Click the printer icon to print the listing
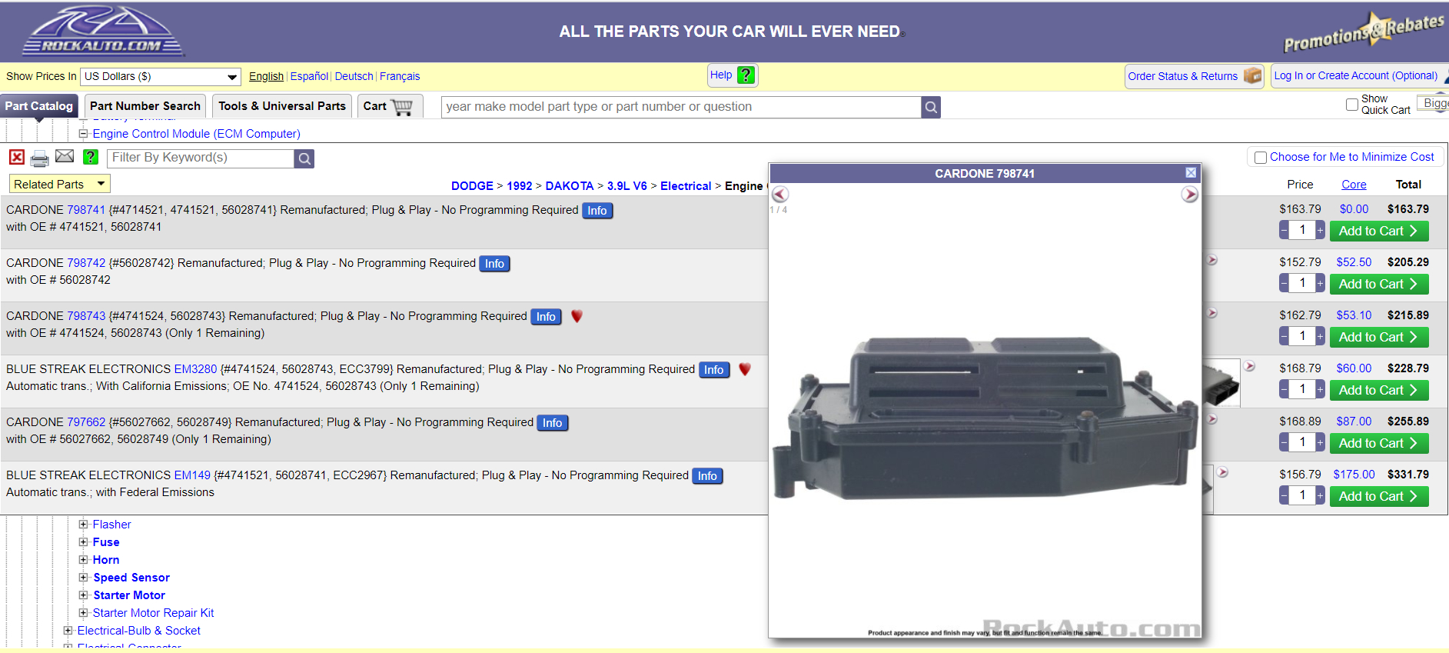The width and height of the screenshot is (1449, 653). [40, 158]
